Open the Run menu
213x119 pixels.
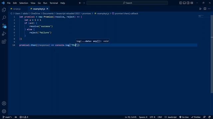45,3
